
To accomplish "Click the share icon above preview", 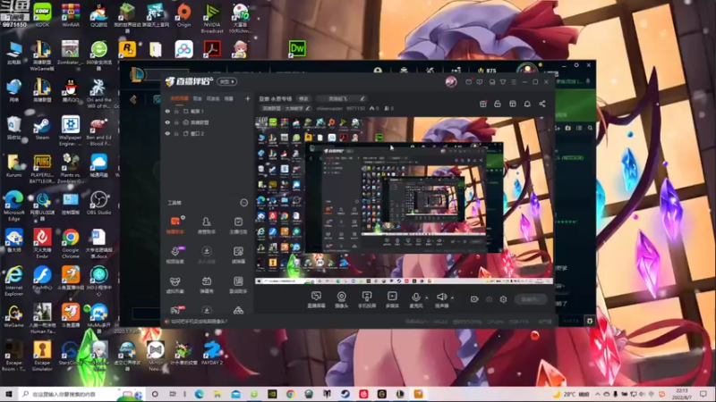I will pos(542,104).
